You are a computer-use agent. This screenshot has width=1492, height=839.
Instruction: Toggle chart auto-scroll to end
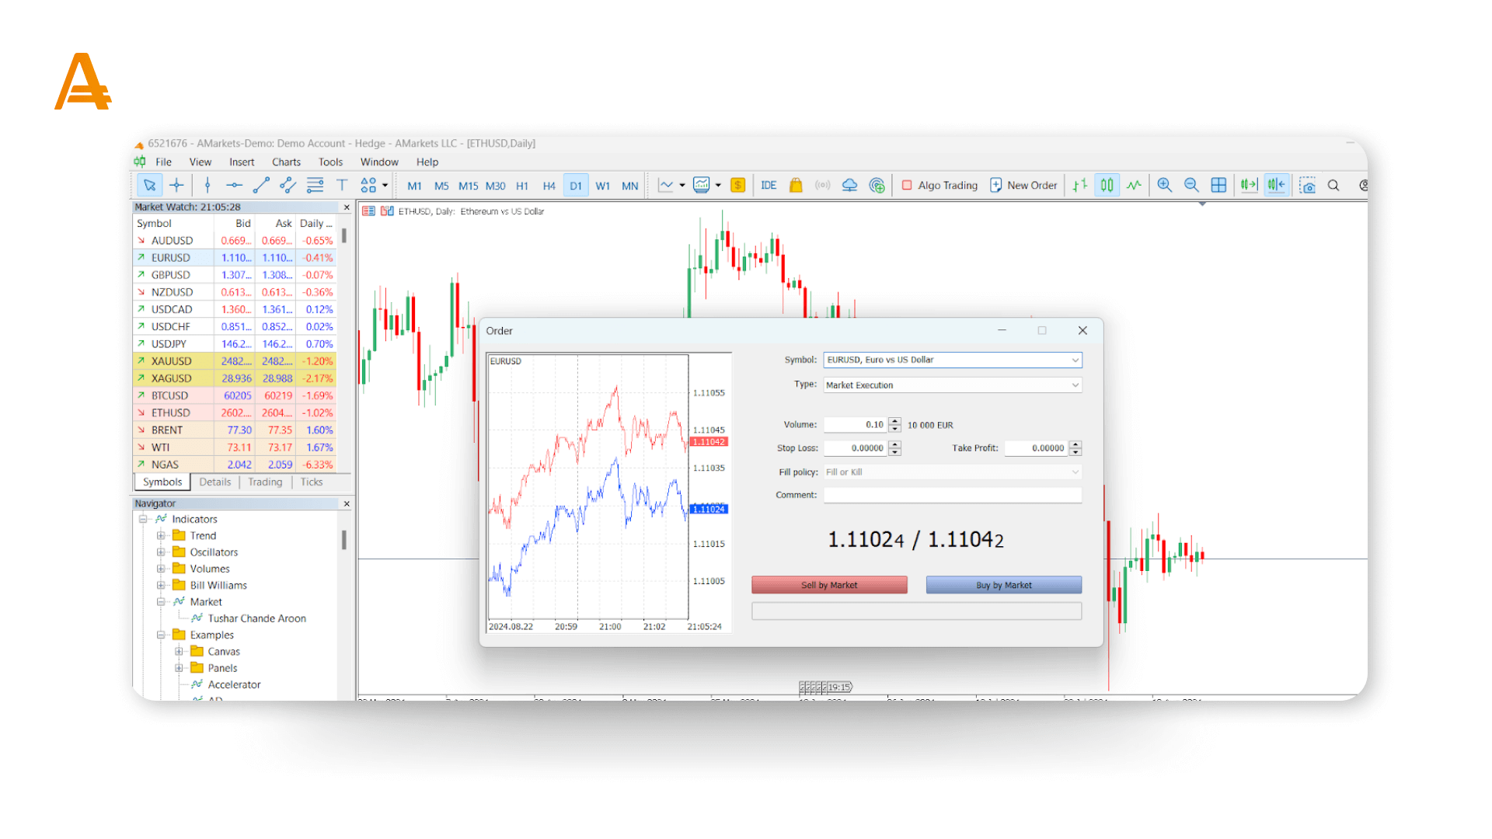[x=1249, y=185]
